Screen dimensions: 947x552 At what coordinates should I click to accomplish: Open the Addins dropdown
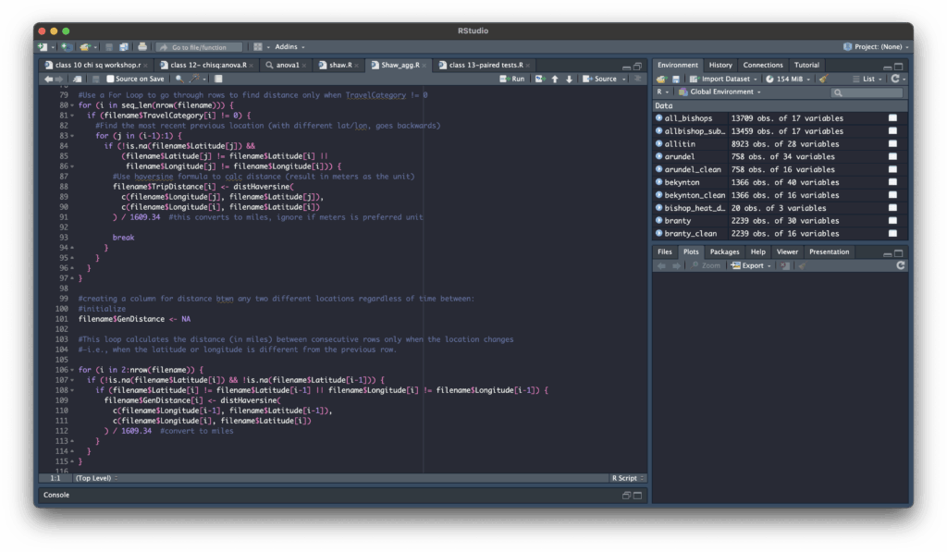289,46
